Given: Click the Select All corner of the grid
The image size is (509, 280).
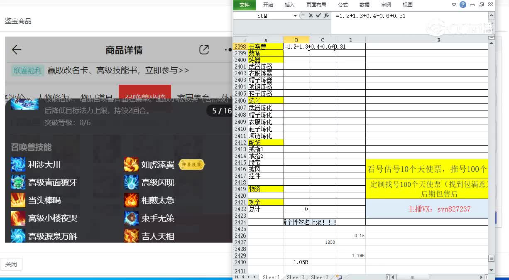Looking at the screenshot, I should [240, 40].
